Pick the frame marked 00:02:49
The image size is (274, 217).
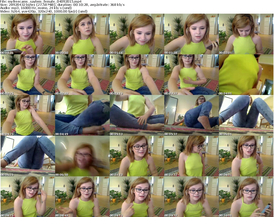(82, 75)
